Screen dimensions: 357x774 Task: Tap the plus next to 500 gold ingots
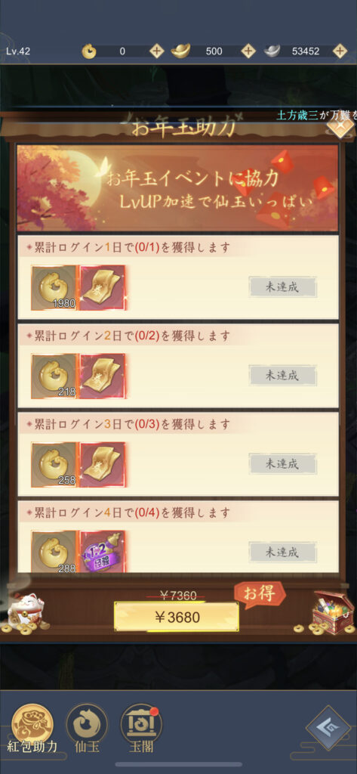(x=248, y=51)
